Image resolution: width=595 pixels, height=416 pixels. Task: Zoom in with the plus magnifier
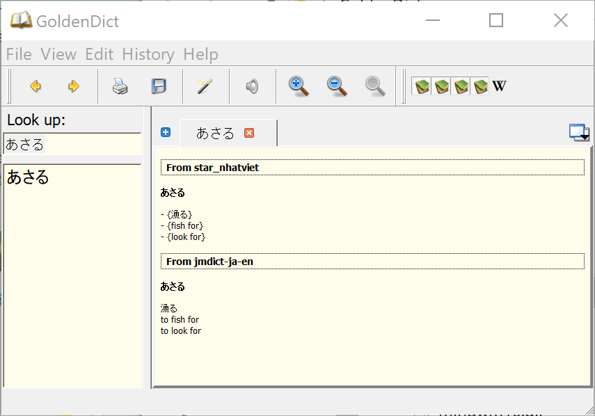tap(299, 86)
